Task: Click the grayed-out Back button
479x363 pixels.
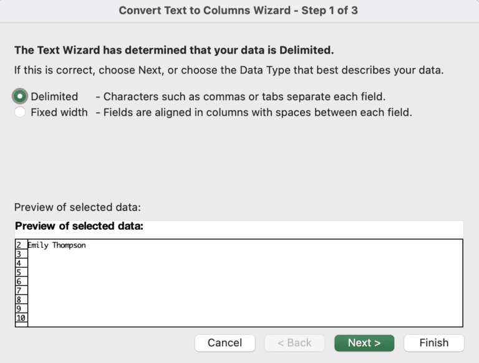Action: tap(294, 343)
